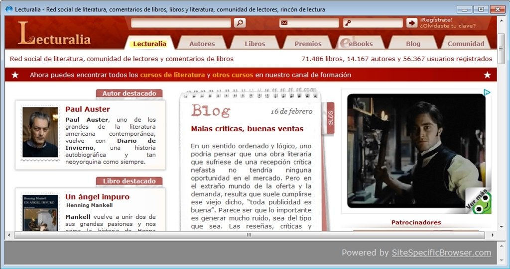Click the ¡Regístrate! link
The width and height of the screenshot is (510, 269).
[436, 20]
